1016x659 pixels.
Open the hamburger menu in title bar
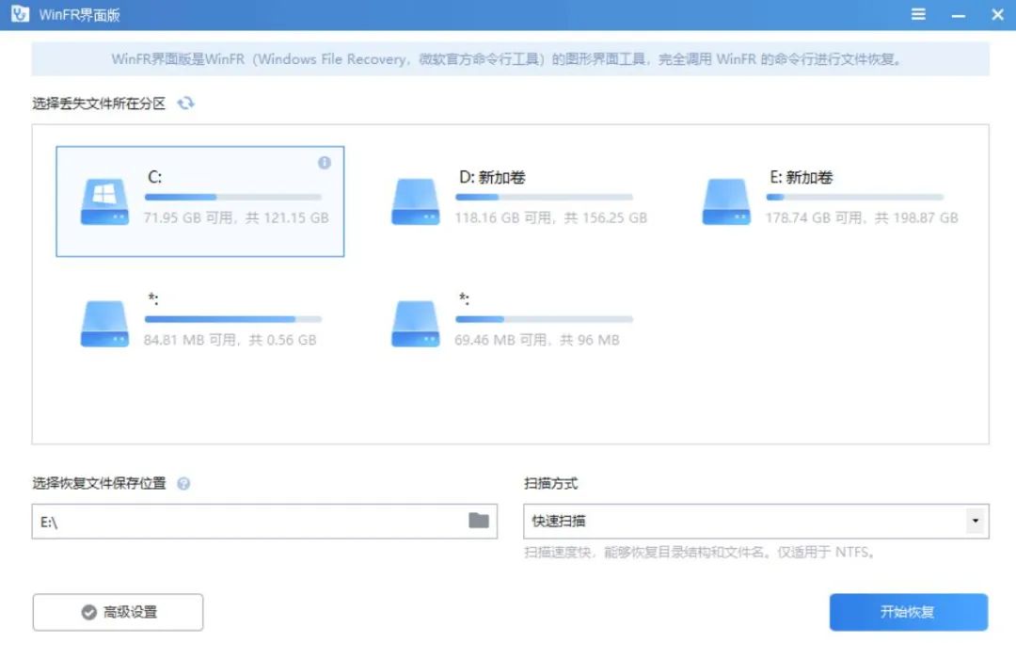(918, 14)
